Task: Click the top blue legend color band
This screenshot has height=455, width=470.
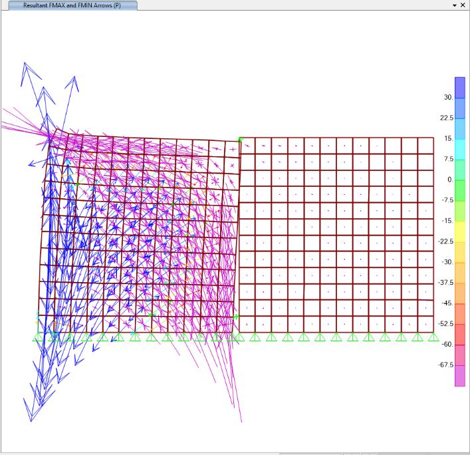Action: point(460,88)
